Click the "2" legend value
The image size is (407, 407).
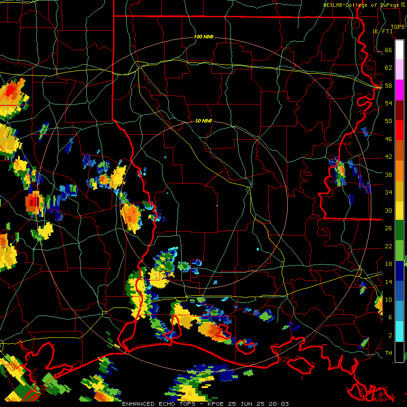click(x=390, y=336)
